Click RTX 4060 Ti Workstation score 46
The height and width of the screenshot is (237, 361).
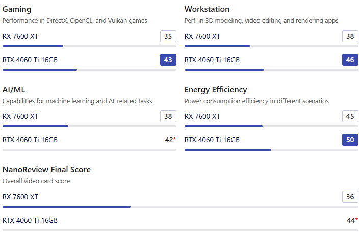point(350,60)
